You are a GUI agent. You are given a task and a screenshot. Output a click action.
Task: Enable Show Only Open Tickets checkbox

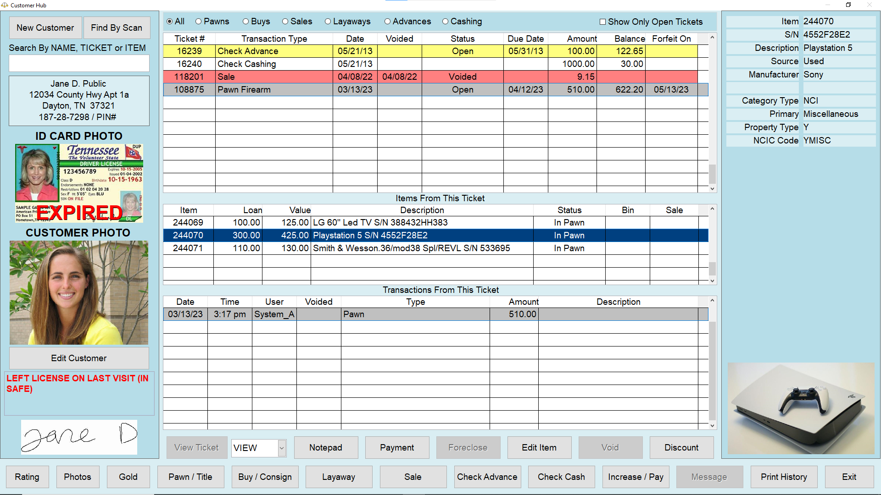point(603,22)
